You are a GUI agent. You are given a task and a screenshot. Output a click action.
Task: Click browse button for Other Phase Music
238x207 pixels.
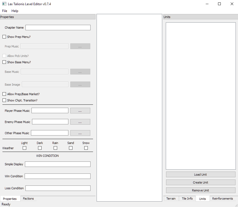(80, 133)
